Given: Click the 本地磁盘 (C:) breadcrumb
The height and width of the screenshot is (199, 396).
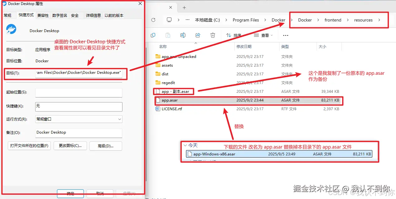Looking at the screenshot, I should point(208,20).
